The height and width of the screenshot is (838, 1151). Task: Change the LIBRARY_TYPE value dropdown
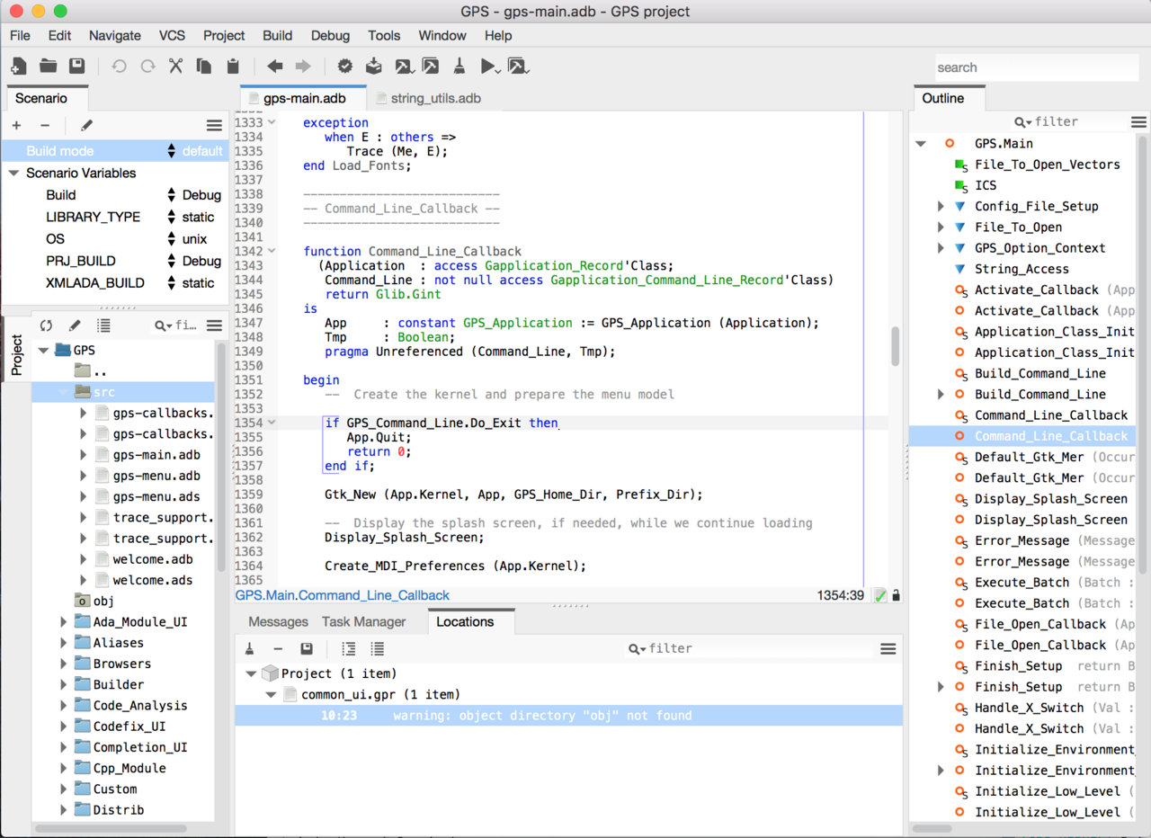(192, 217)
